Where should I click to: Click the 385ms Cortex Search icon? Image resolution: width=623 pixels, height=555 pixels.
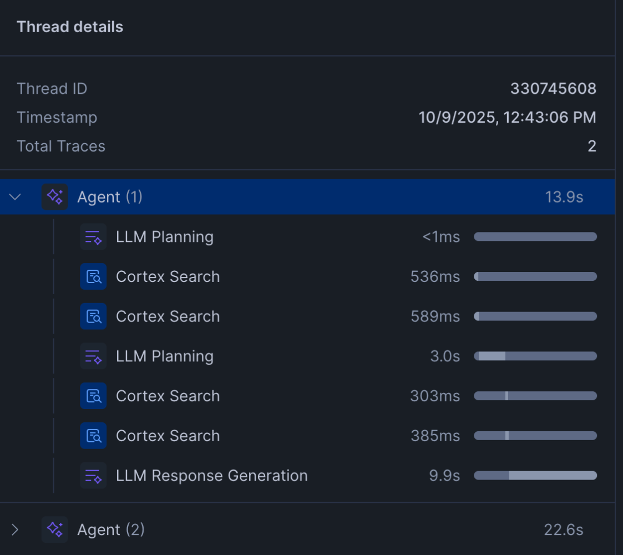[93, 436]
